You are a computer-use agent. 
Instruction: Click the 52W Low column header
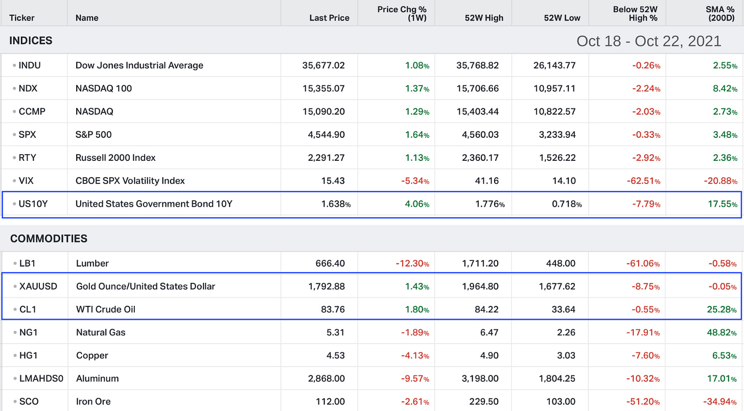562,18
